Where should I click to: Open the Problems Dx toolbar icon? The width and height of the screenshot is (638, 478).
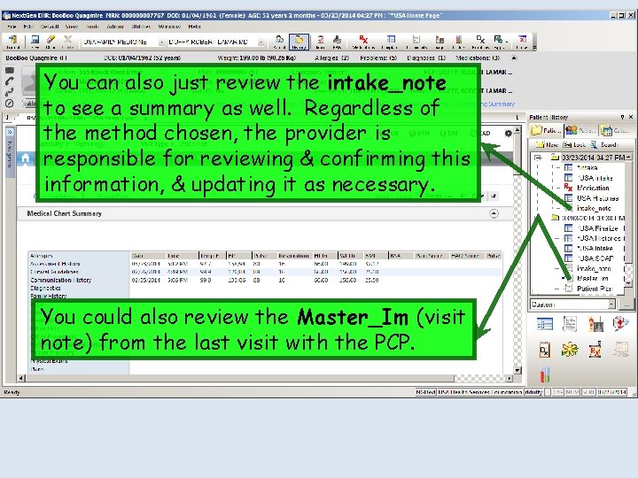pos(480,42)
